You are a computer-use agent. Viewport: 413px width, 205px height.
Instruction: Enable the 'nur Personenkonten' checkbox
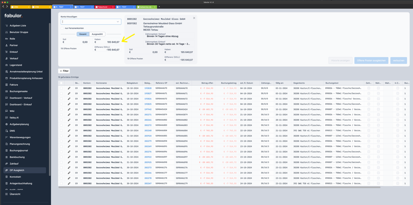62,28
